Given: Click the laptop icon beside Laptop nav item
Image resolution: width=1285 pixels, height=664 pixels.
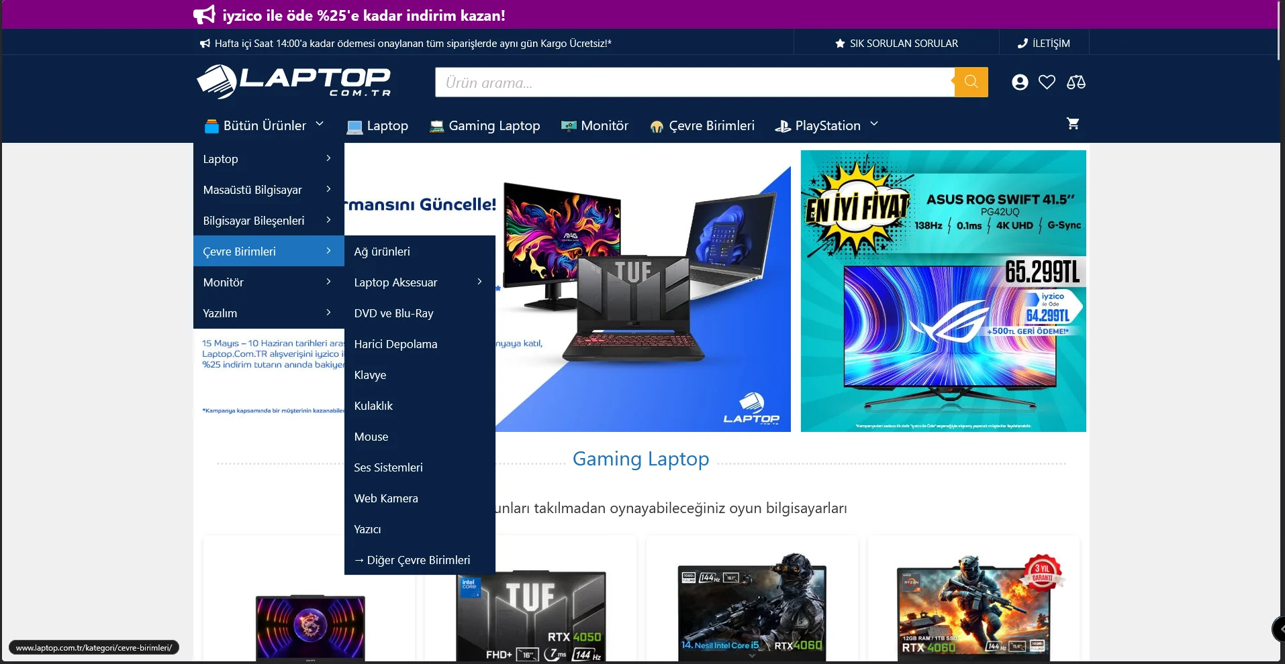Looking at the screenshot, I should pyautogui.click(x=354, y=127).
